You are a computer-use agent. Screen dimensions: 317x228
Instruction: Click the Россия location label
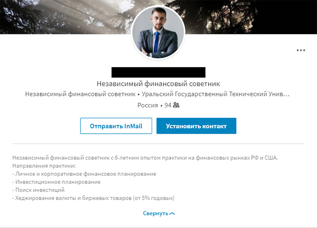147,105
